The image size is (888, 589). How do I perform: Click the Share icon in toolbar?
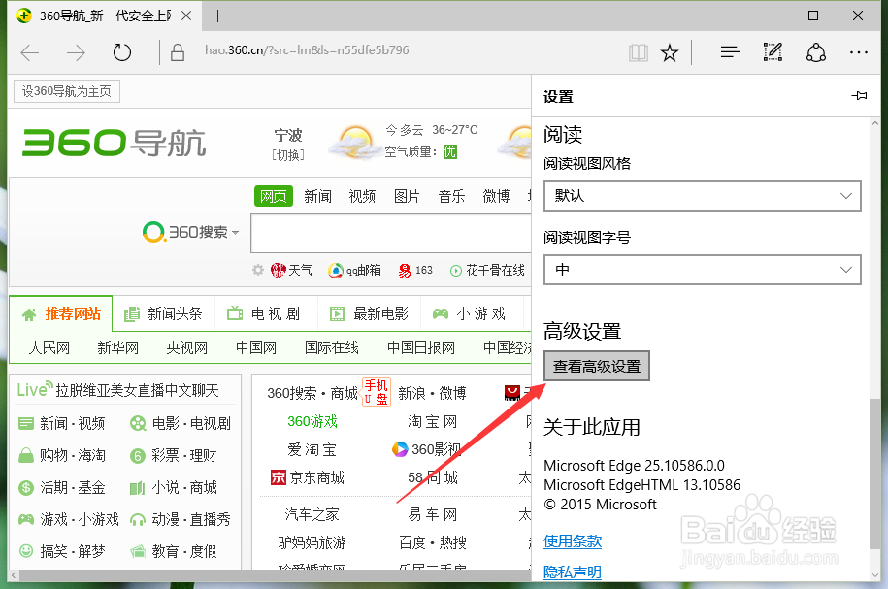click(815, 52)
